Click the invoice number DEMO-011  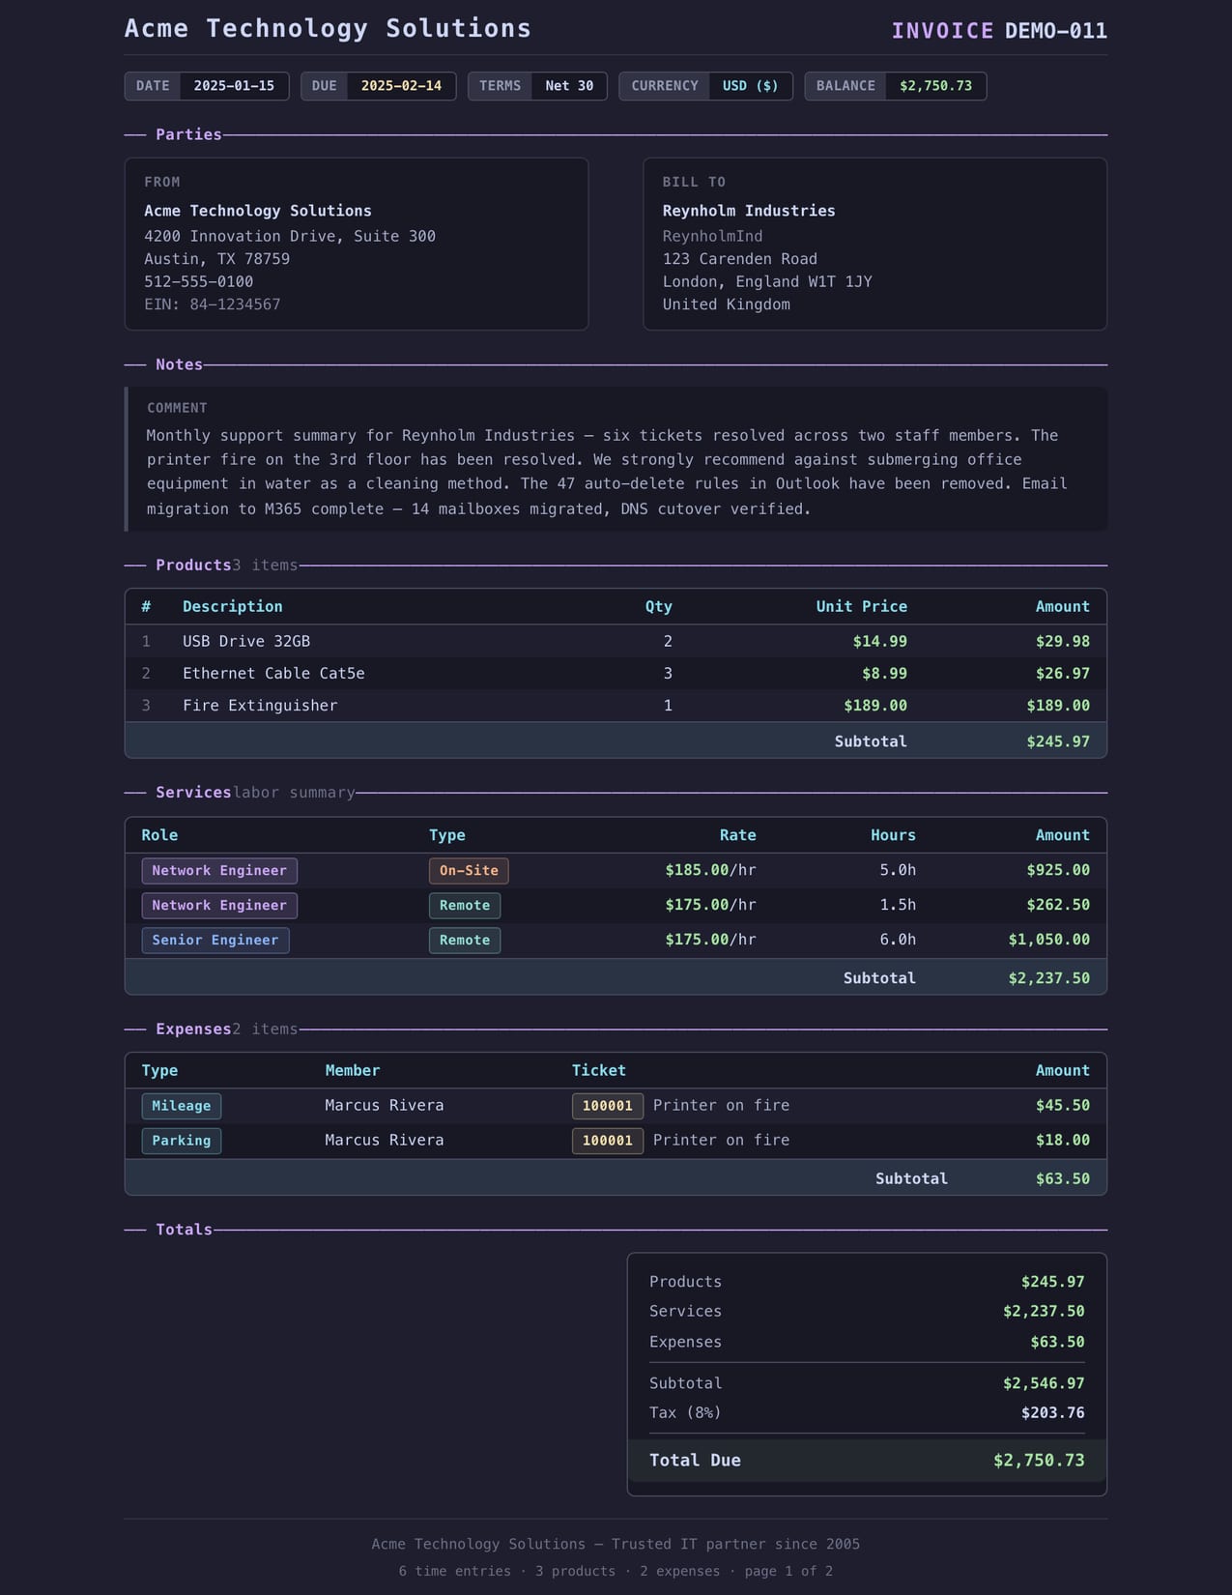(x=1055, y=31)
